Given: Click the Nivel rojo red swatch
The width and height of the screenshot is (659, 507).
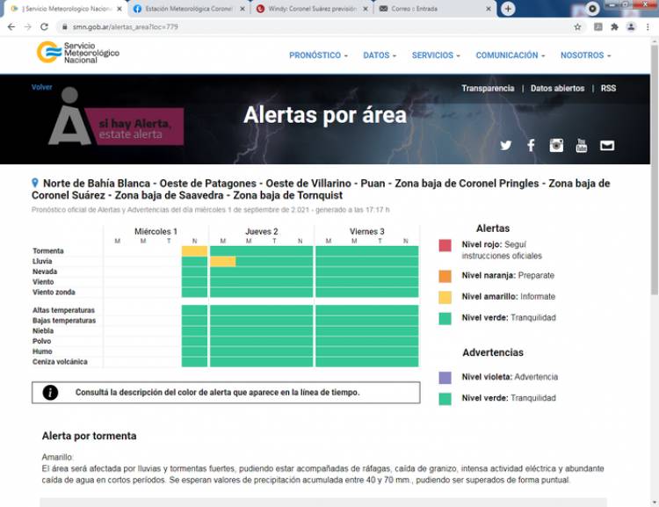Looking at the screenshot, I should tap(445, 245).
